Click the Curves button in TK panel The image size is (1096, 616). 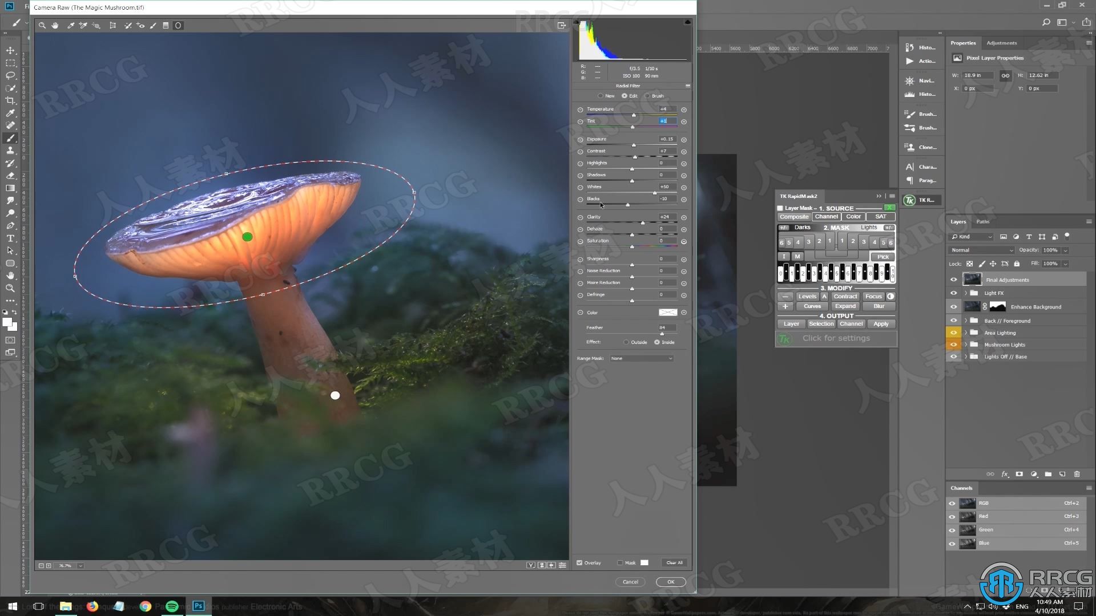coord(812,305)
